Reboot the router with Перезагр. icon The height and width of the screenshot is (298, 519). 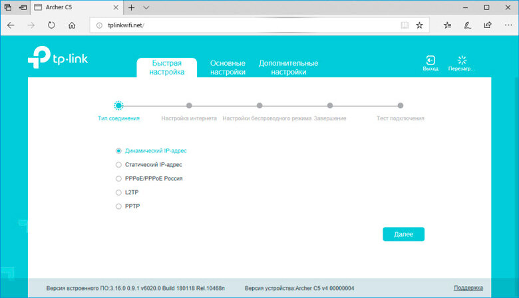[462, 63]
